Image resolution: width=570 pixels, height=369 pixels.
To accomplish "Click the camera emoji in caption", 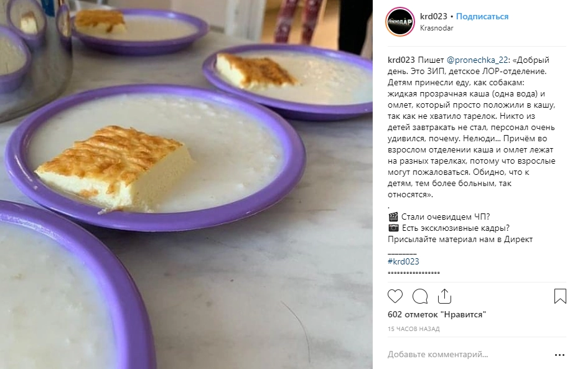I will coord(393,228).
